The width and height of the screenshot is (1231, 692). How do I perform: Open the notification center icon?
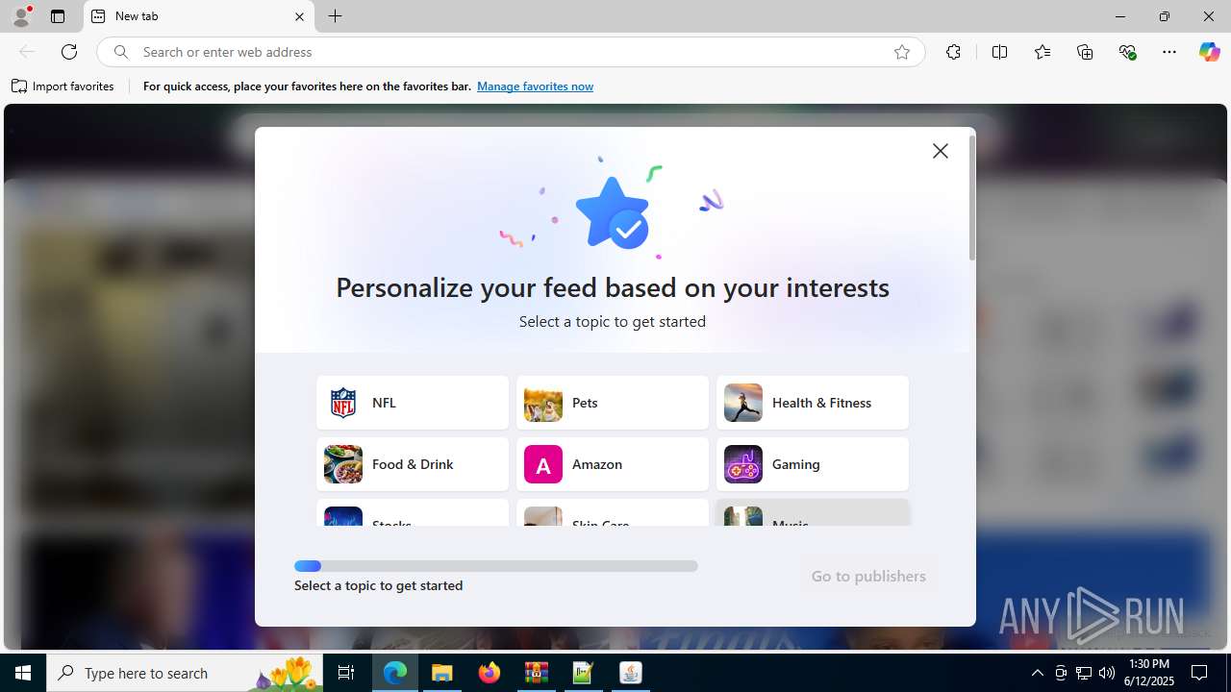click(x=1200, y=673)
